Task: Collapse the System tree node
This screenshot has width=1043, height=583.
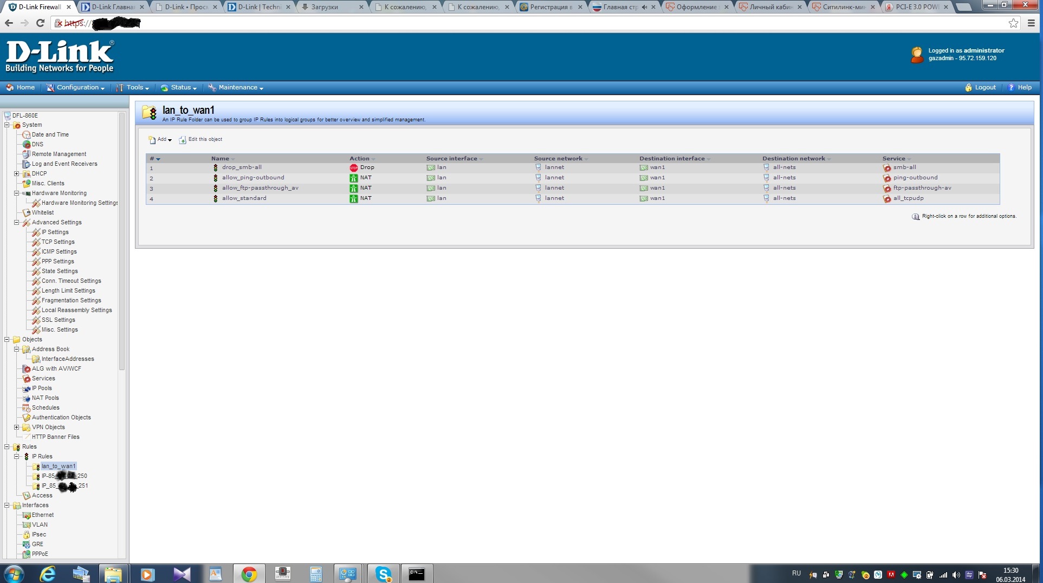Action: coord(7,125)
